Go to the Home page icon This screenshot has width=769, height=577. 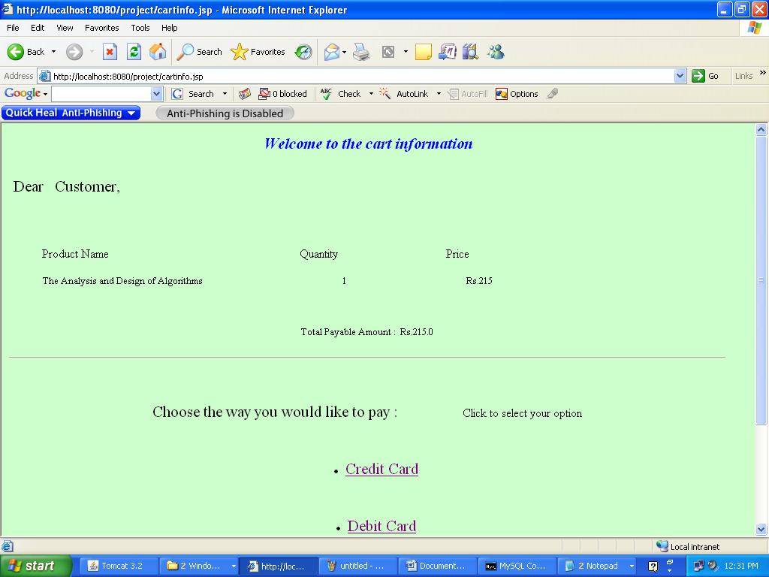click(158, 52)
